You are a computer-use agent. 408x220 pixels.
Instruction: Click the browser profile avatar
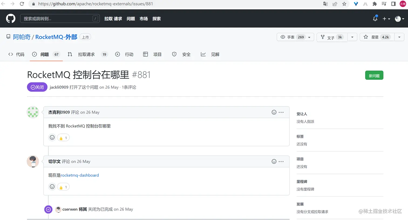click(x=403, y=4)
